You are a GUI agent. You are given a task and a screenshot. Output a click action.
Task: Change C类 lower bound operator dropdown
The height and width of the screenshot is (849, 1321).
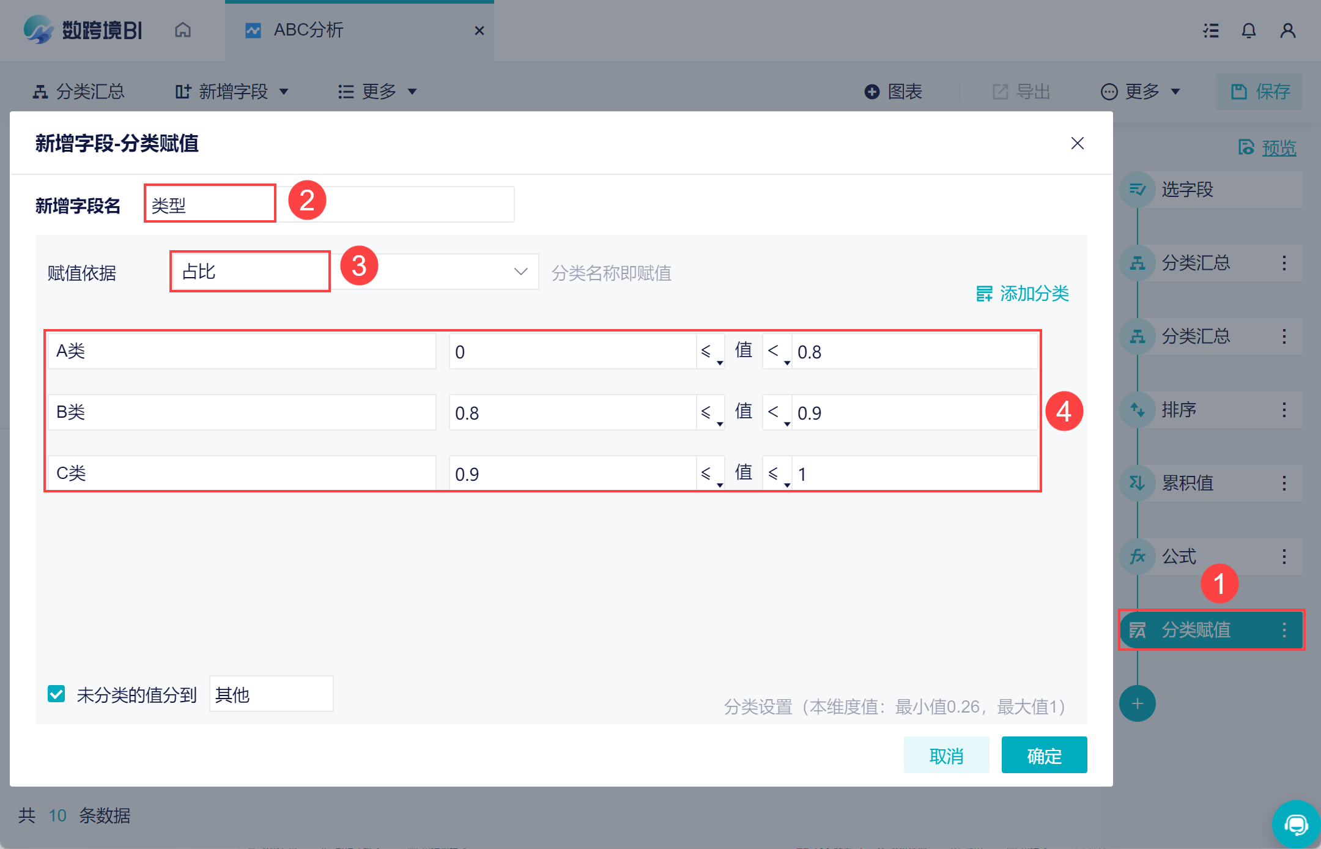click(x=710, y=474)
